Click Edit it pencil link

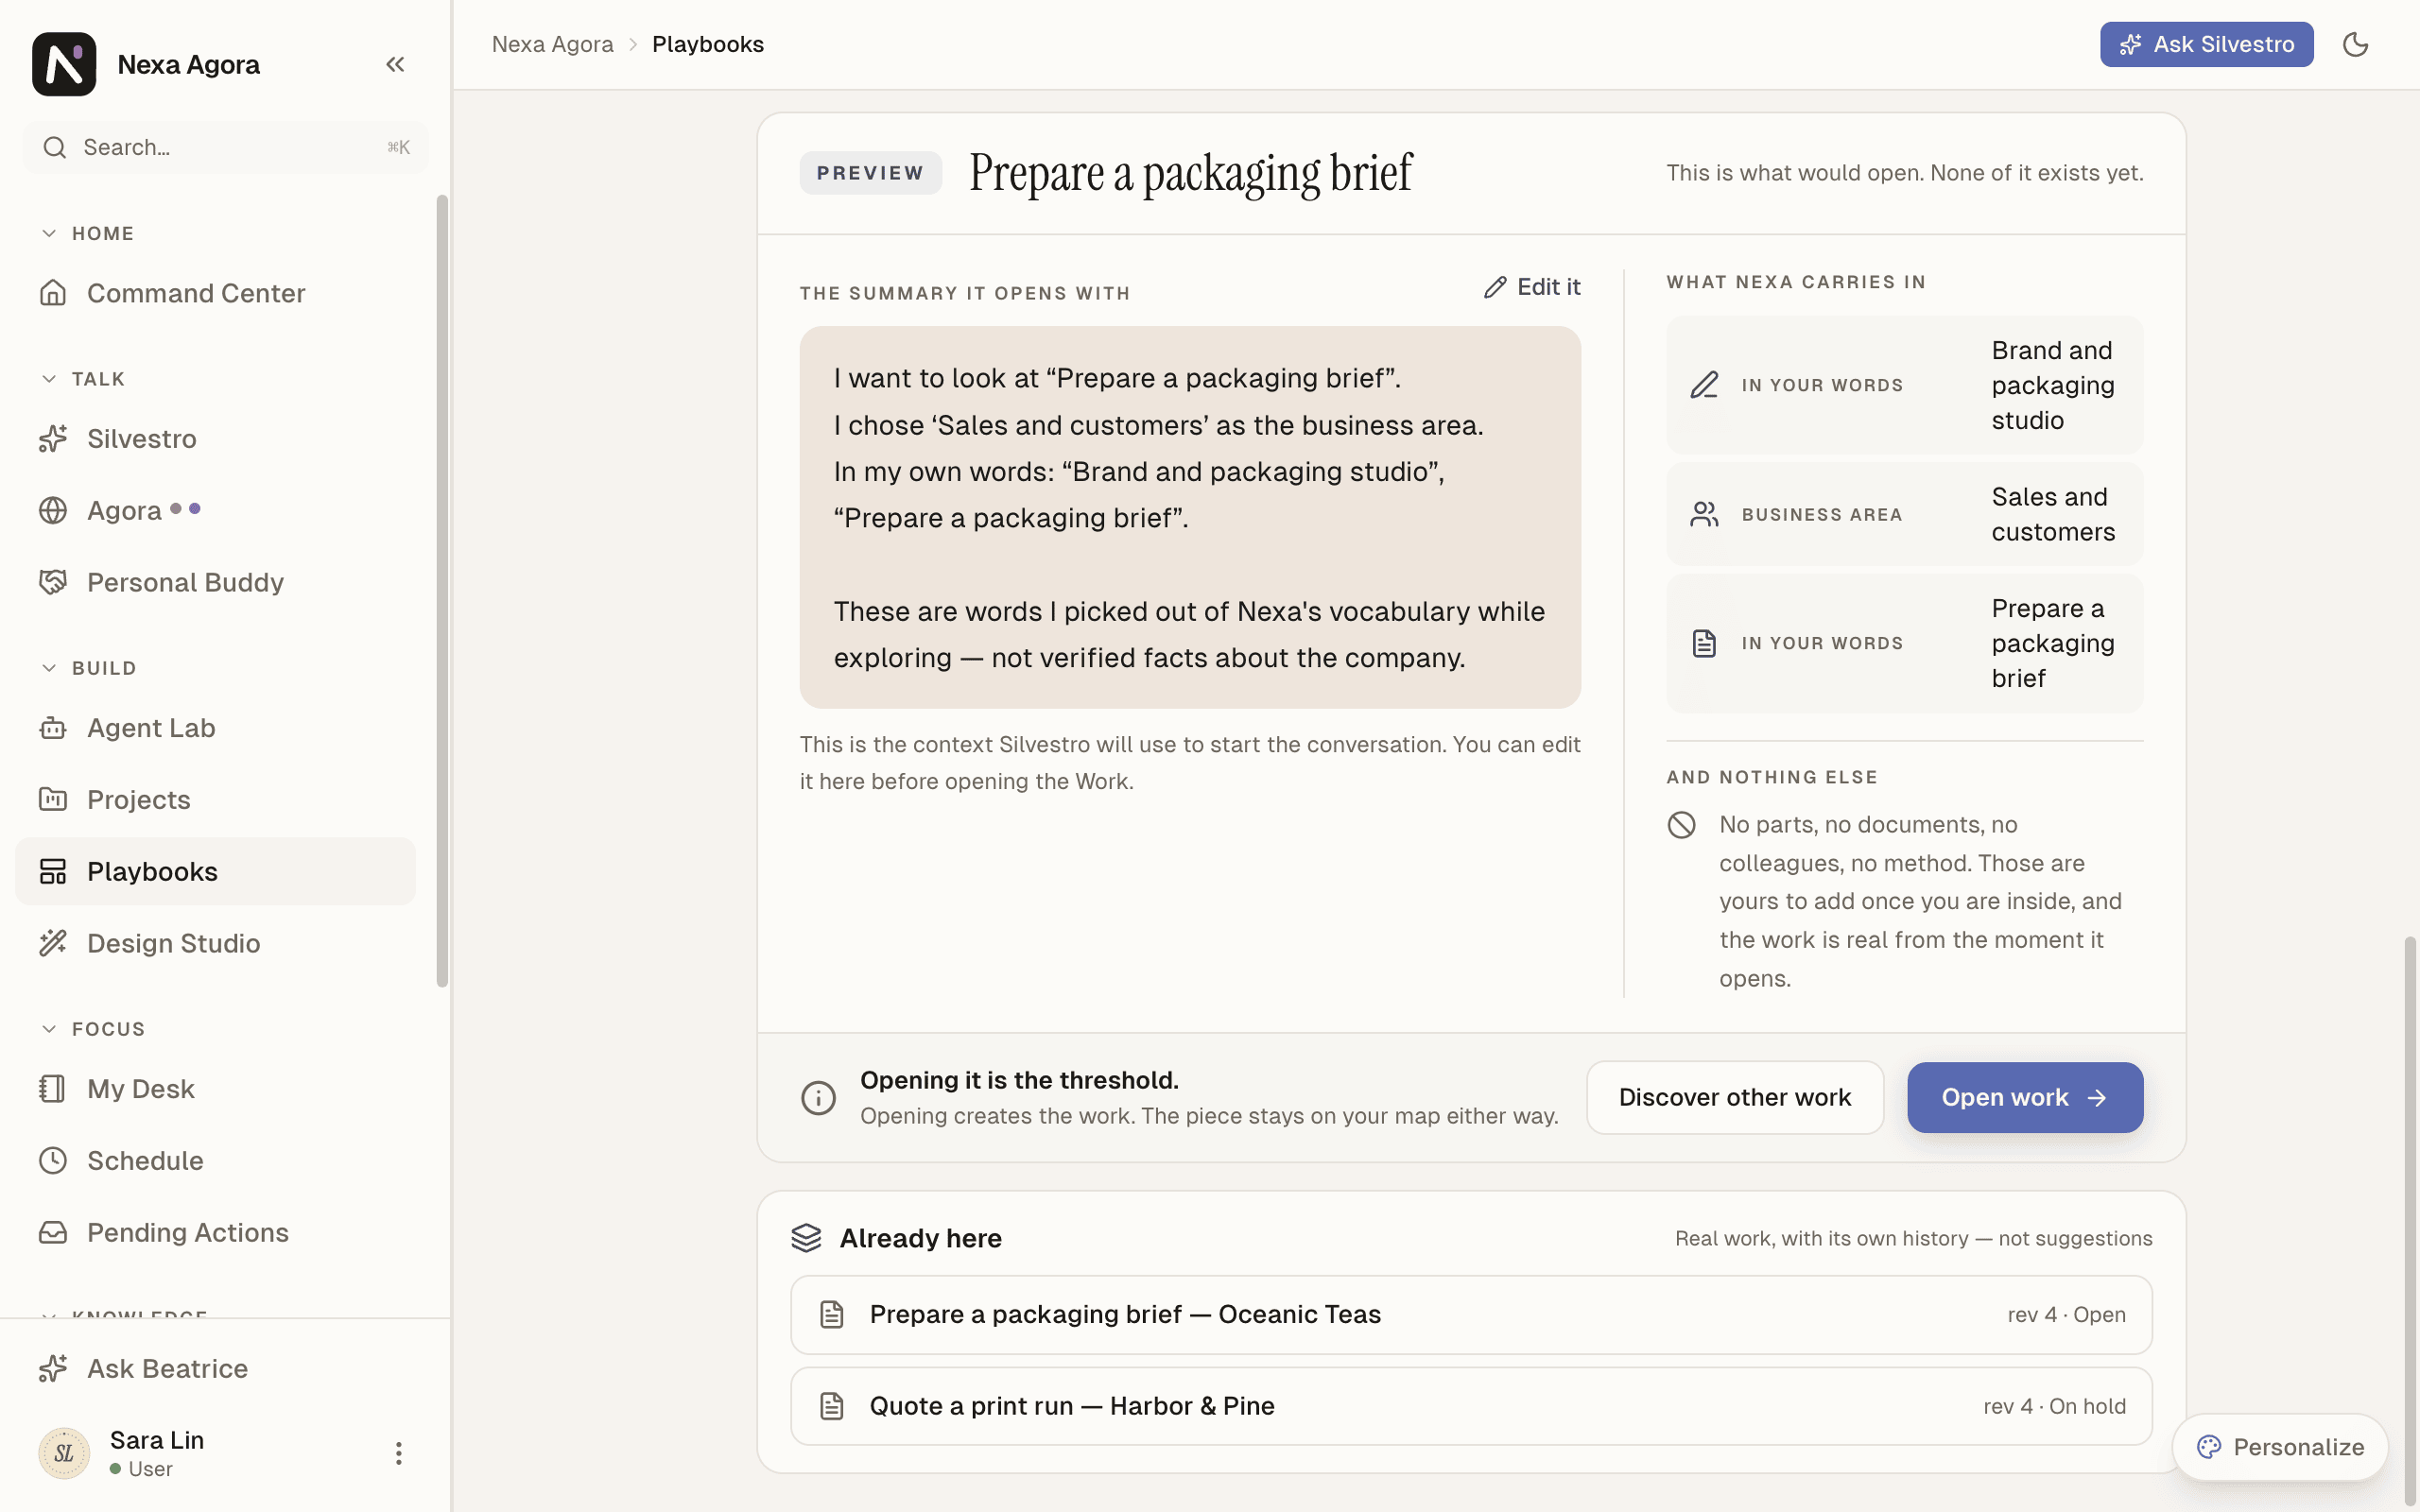point(1532,287)
